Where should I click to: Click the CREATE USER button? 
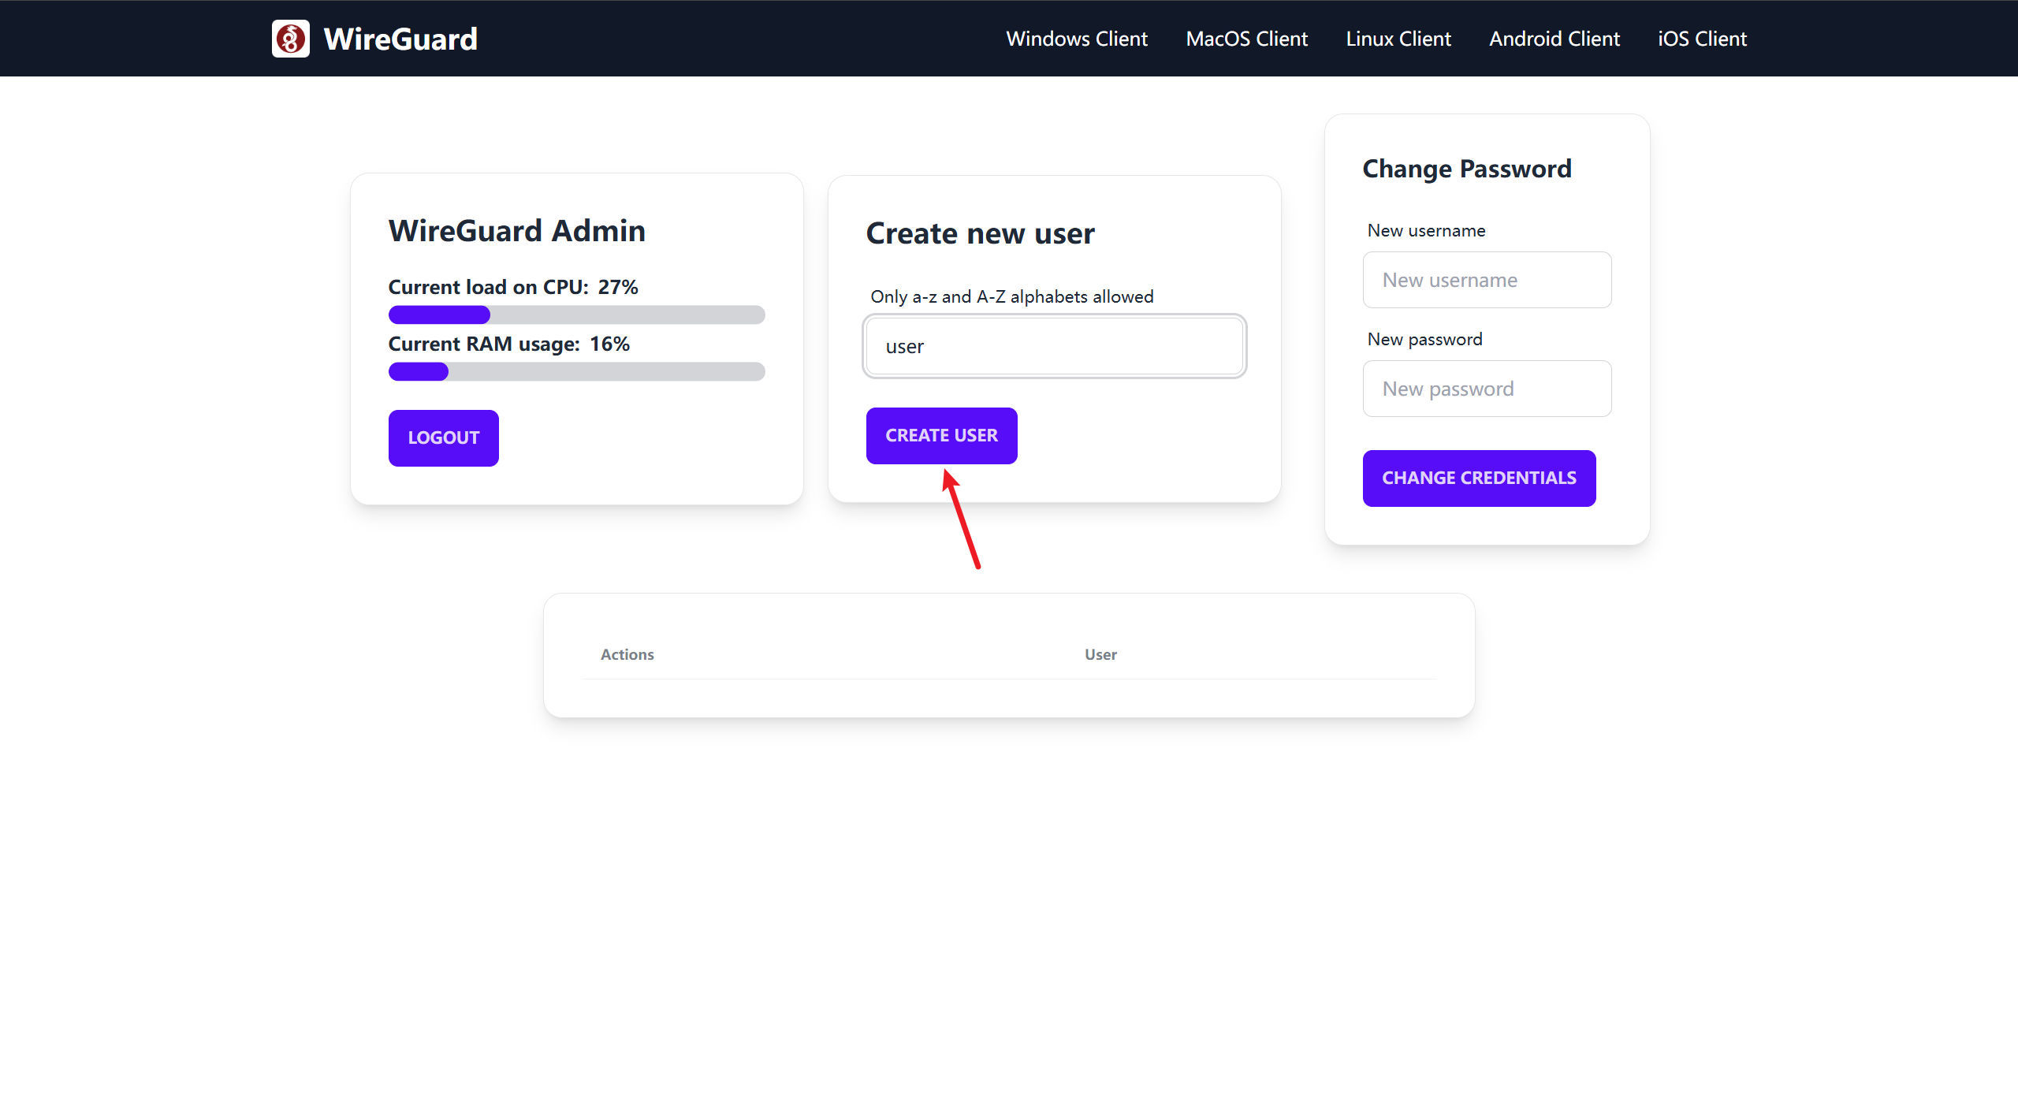pos(941,435)
